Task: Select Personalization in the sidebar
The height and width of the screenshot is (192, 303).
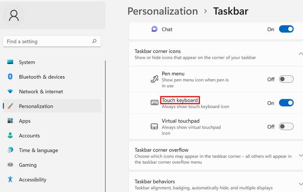Action: [52, 106]
